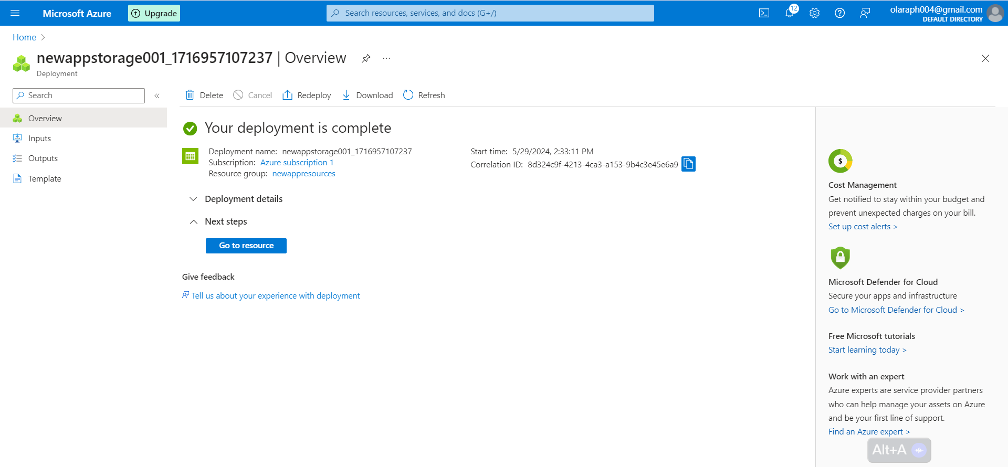Click the deployment cubes icon beside title
This screenshot has width=1008, height=467.
coord(22,63)
